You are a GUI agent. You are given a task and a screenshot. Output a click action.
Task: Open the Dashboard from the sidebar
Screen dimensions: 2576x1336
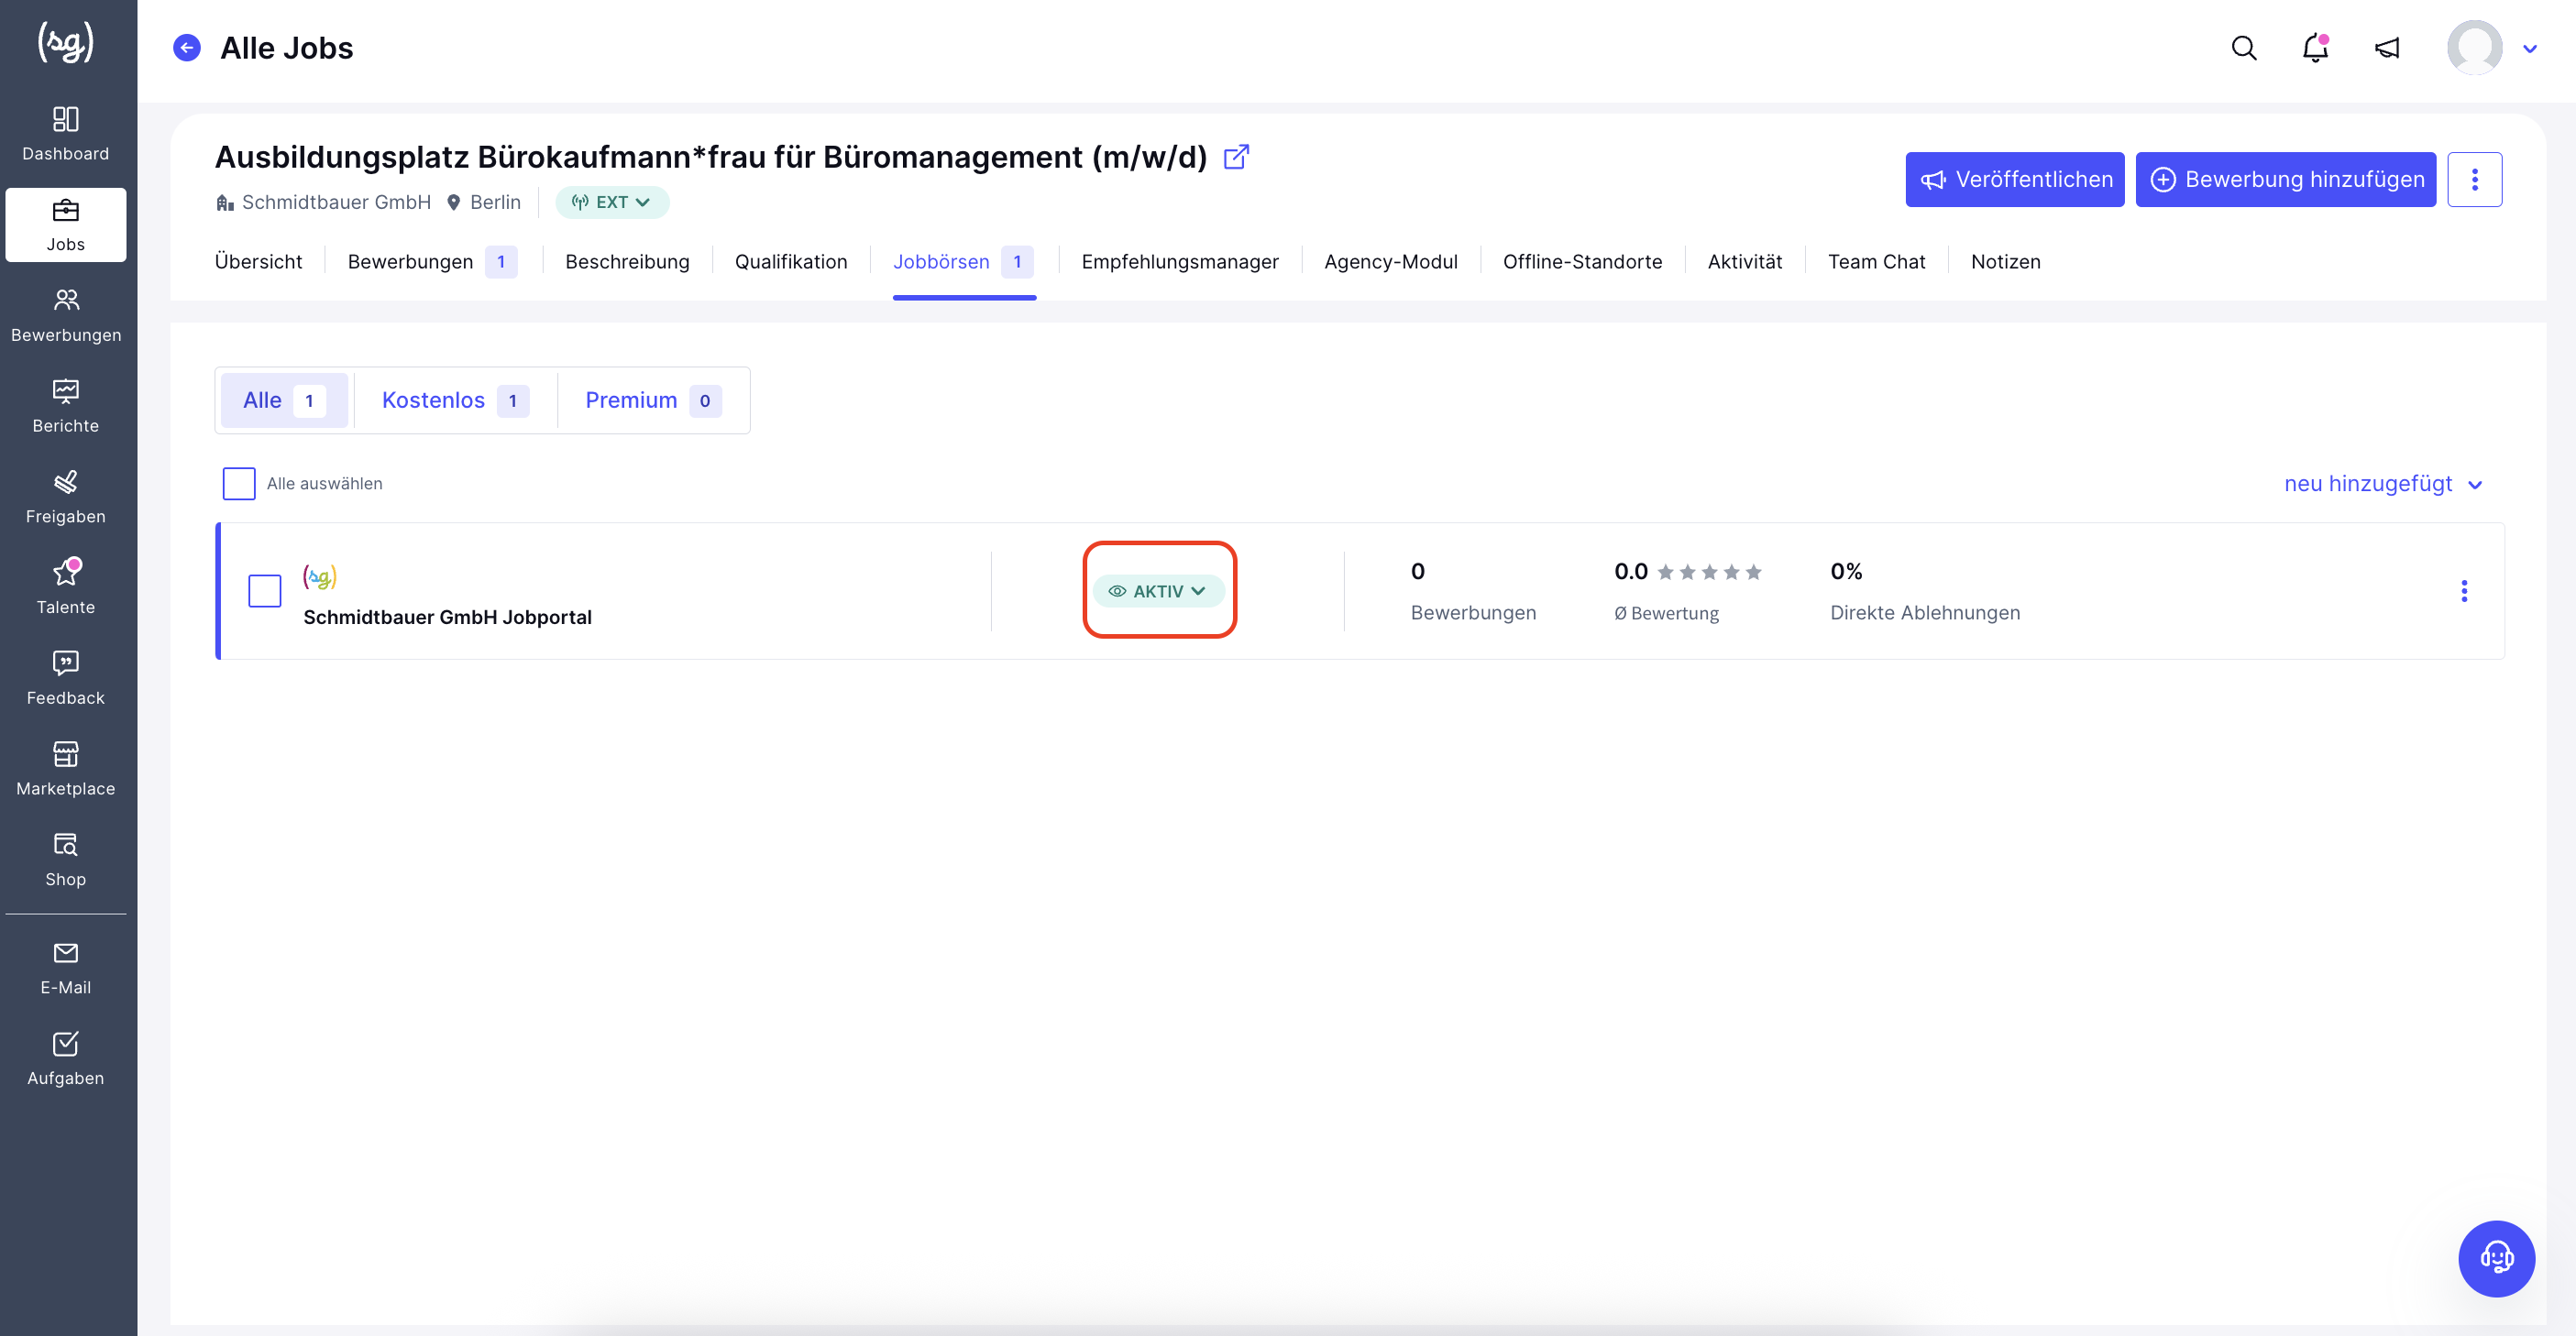click(x=66, y=134)
